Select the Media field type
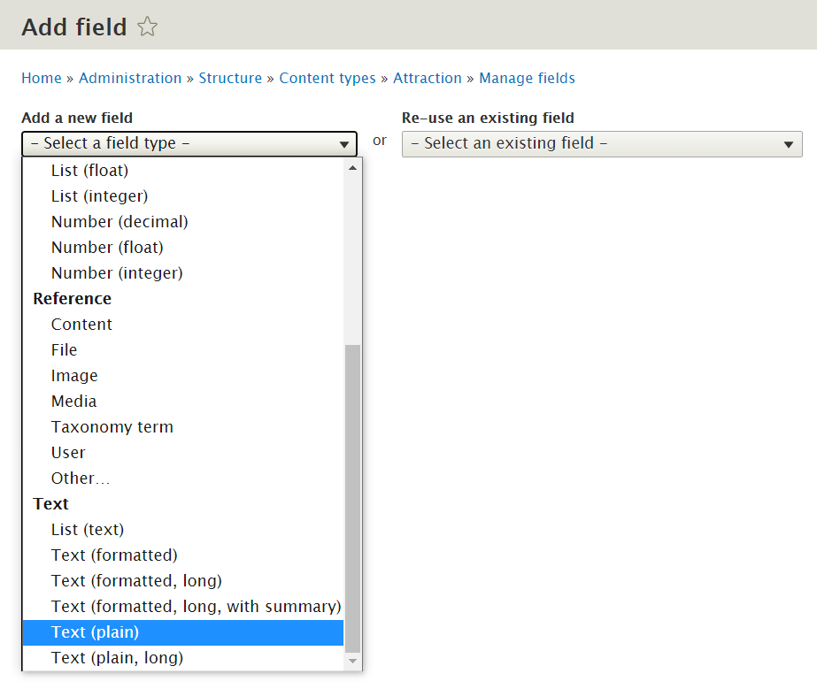Screen dimensions: 817x689 pos(73,401)
